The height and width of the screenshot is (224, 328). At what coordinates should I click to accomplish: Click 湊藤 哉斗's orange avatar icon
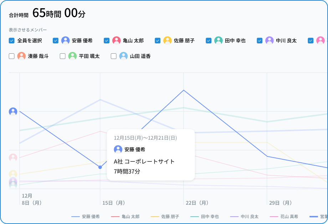pos(21,56)
